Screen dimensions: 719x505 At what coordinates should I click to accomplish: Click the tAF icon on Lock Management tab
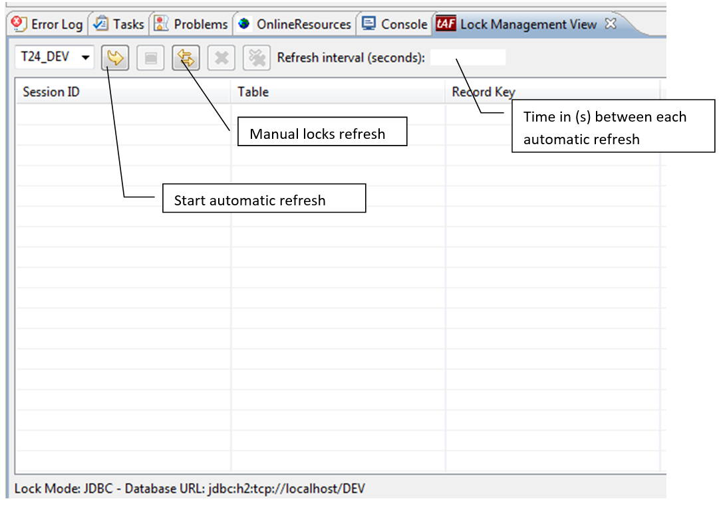click(446, 24)
